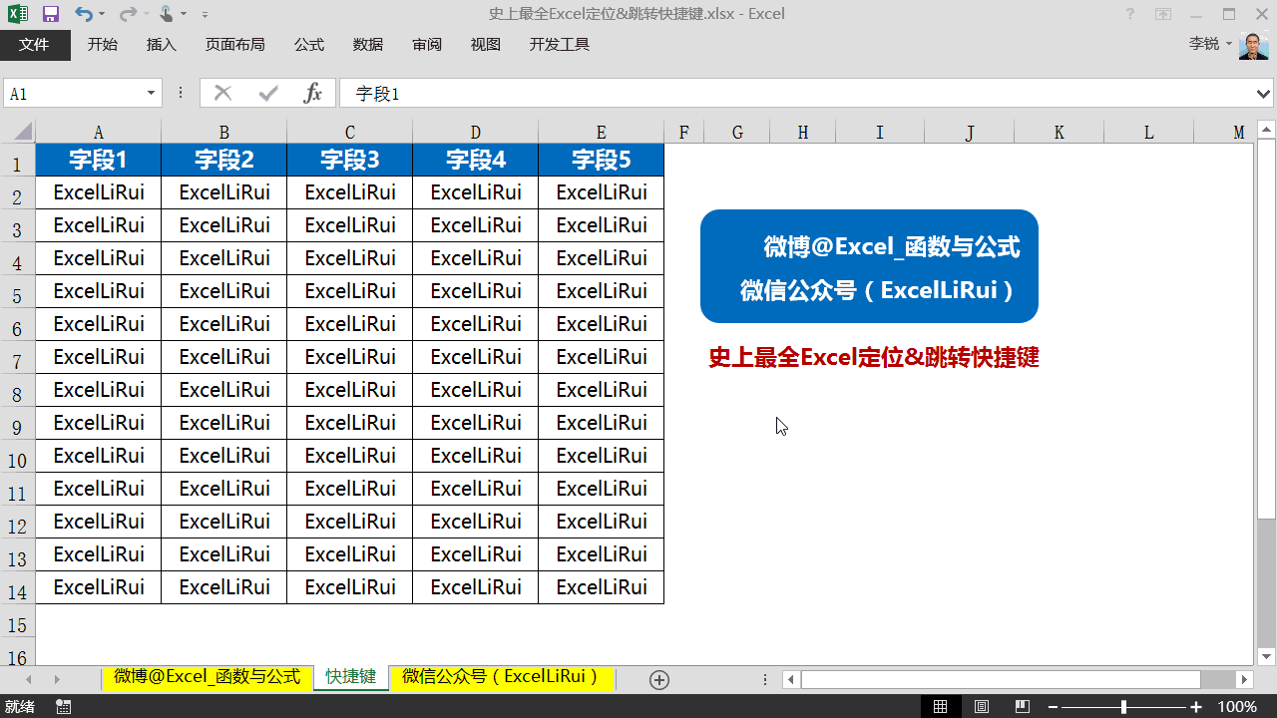The width and height of the screenshot is (1277, 718).
Task: Click the macro record icon in status bar
Action: [64, 706]
